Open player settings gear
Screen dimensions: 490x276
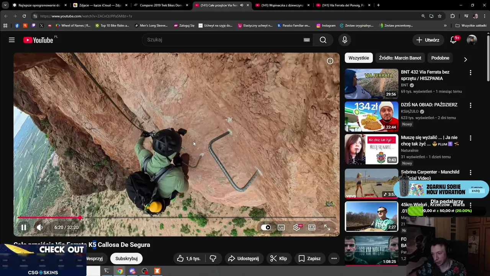(x=297, y=227)
